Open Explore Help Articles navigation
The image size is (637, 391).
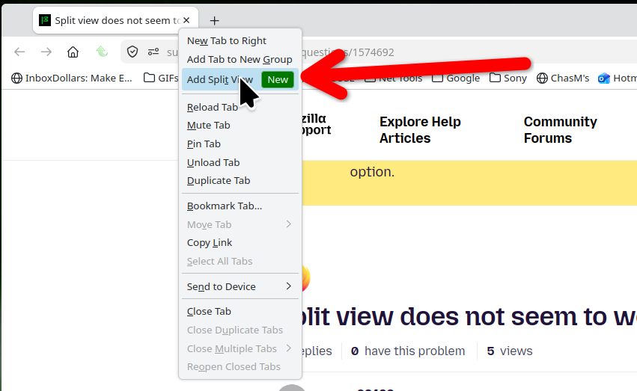pos(420,130)
